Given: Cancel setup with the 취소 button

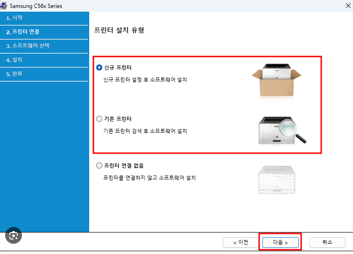Looking at the screenshot, I should [x=327, y=242].
